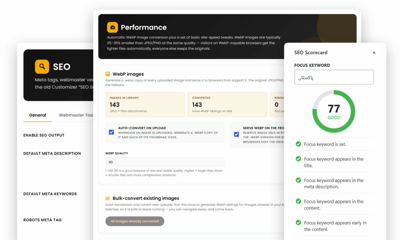Click check icon for keyword early in content
Image resolution: width=401 pixels, height=240 pixels.
pos(298,223)
